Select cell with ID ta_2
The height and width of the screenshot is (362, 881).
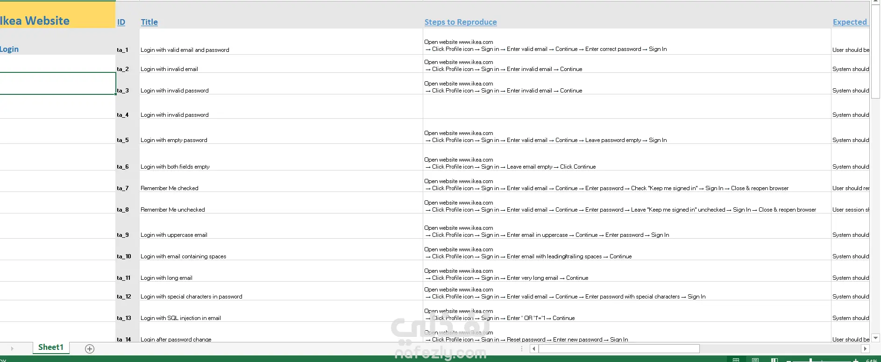[x=128, y=64]
